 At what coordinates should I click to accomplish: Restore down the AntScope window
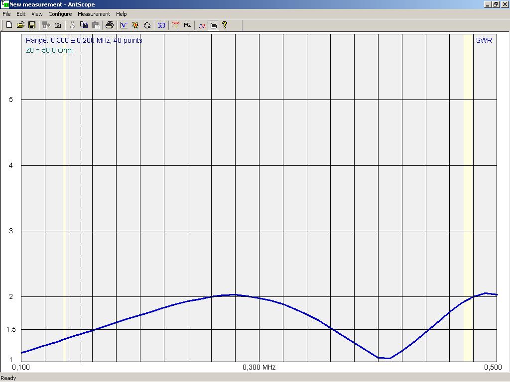[496, 4]
